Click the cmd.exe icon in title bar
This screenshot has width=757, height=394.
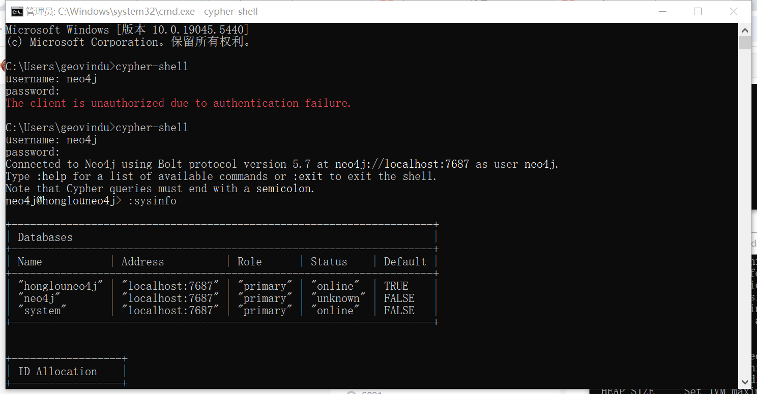(17, 11)
